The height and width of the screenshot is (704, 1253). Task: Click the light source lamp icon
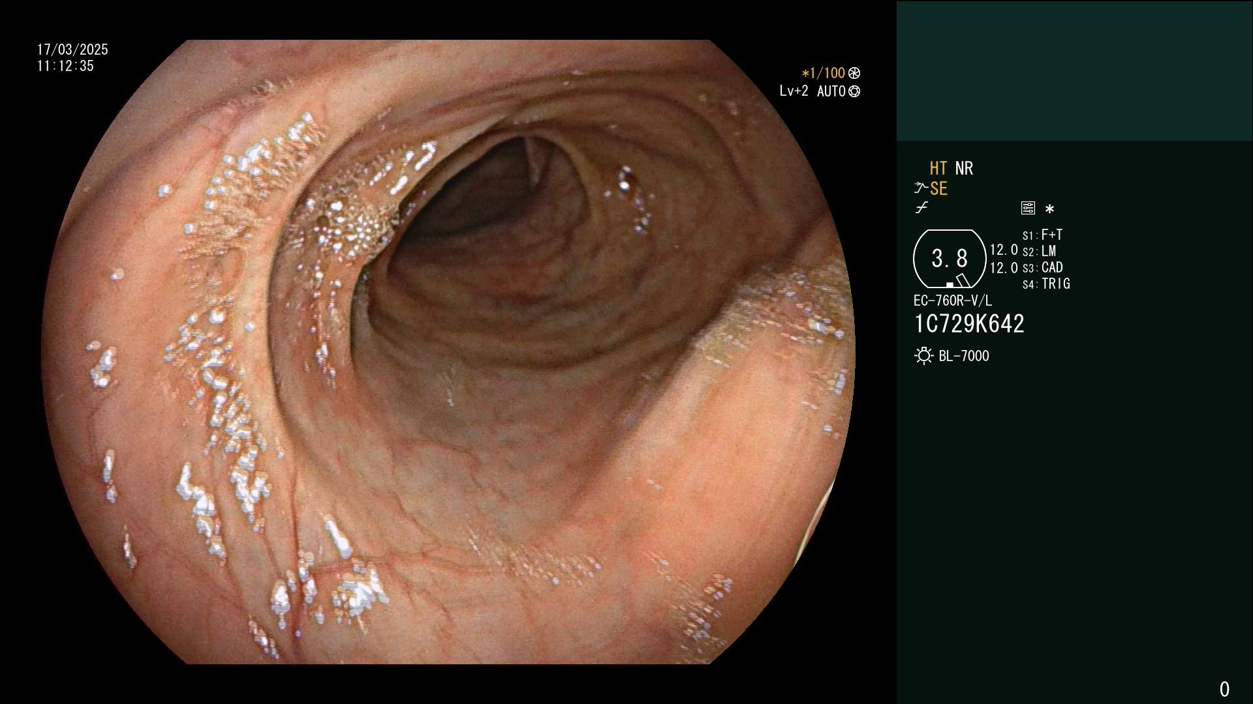point(923,356)
